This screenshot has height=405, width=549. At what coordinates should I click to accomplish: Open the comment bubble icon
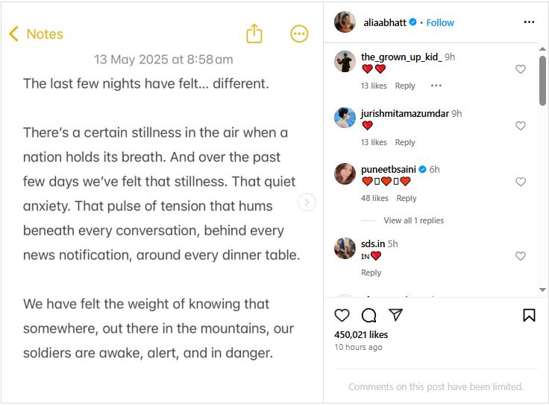[368, 315]
